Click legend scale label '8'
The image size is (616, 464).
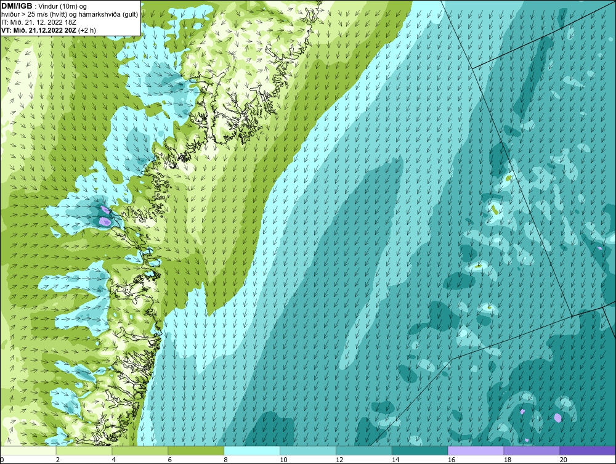(x=226, y=460)
